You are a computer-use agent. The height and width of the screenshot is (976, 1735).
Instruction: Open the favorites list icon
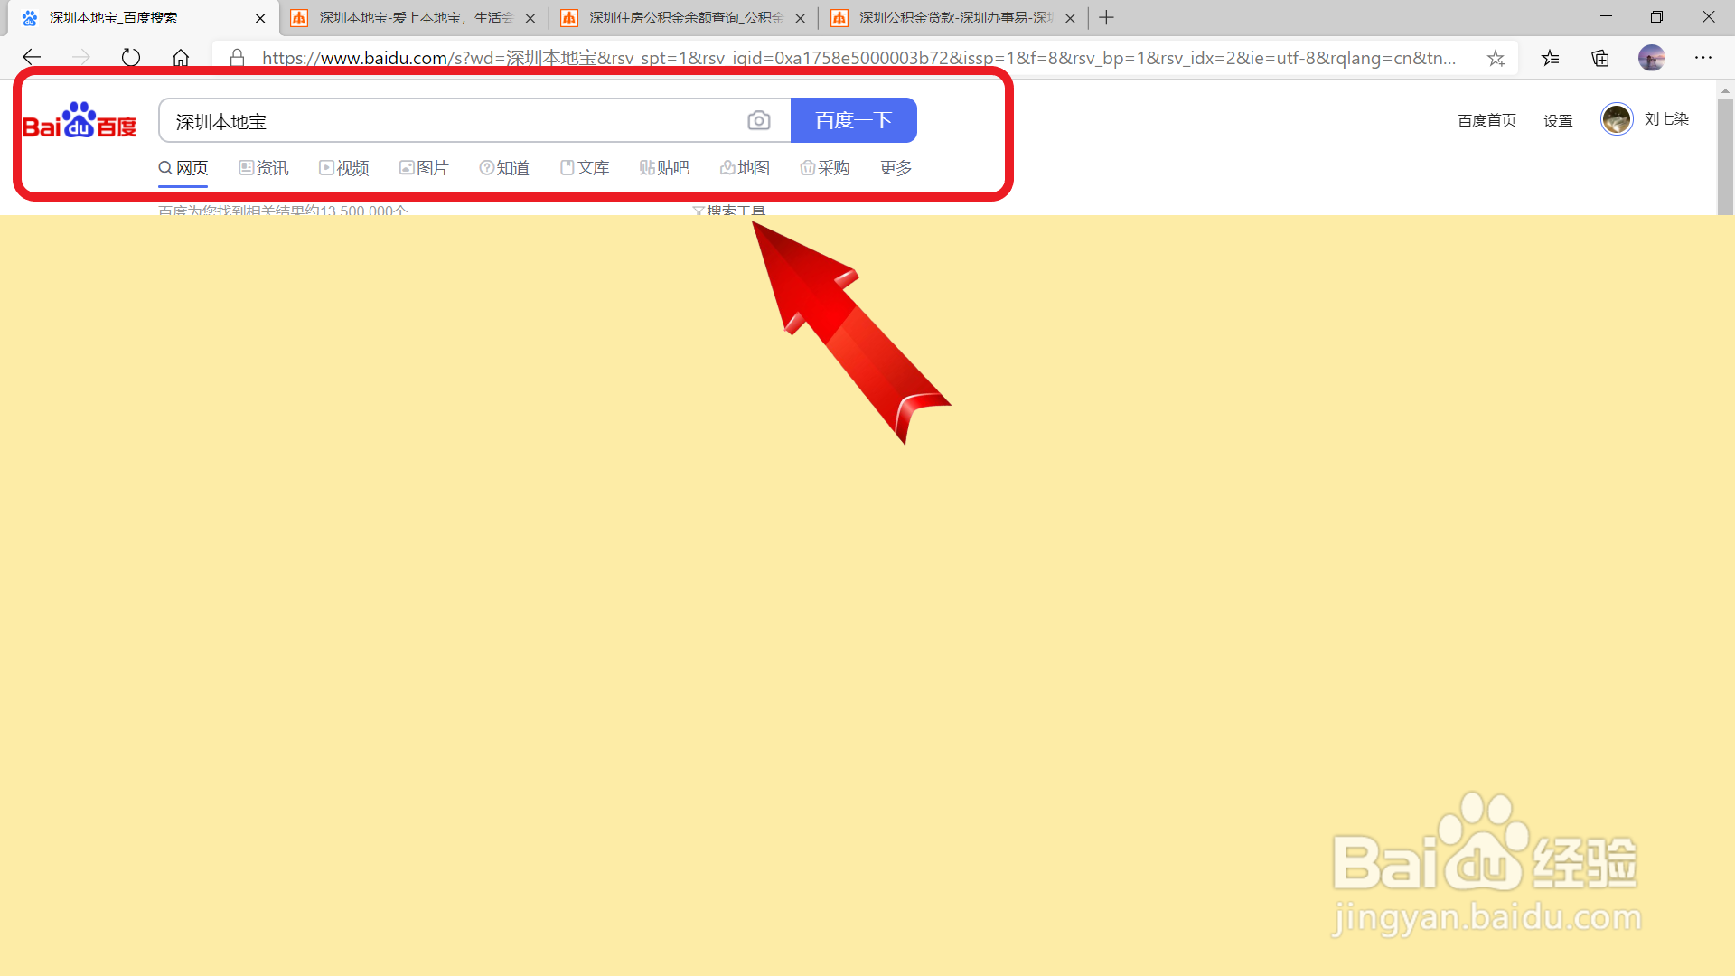click(1551, 58)
